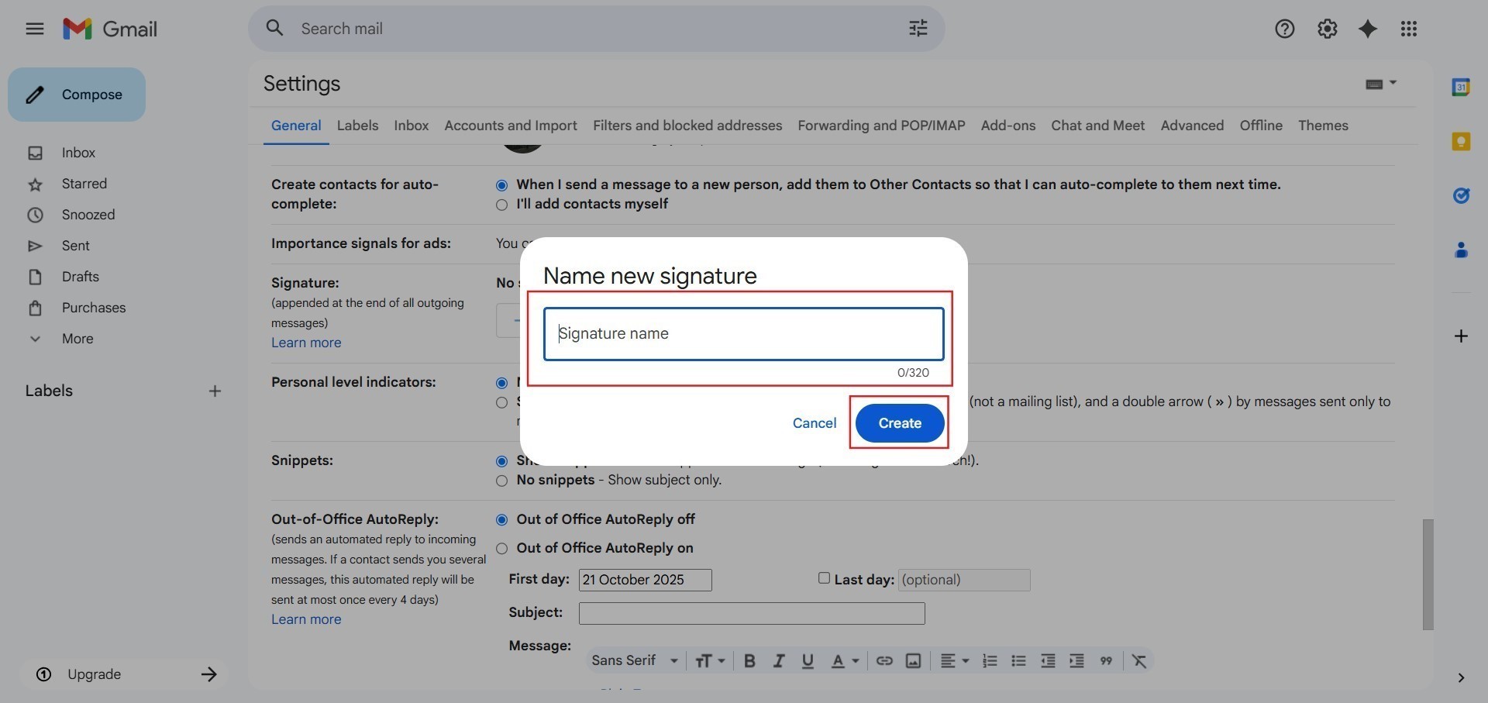Open the input tools keyboard dropdown

pyautogui.click(x=1380, y=84)
